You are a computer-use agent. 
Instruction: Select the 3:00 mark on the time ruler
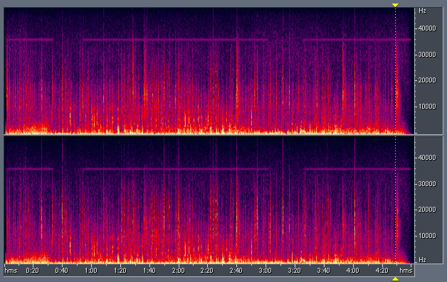[265, 271]
